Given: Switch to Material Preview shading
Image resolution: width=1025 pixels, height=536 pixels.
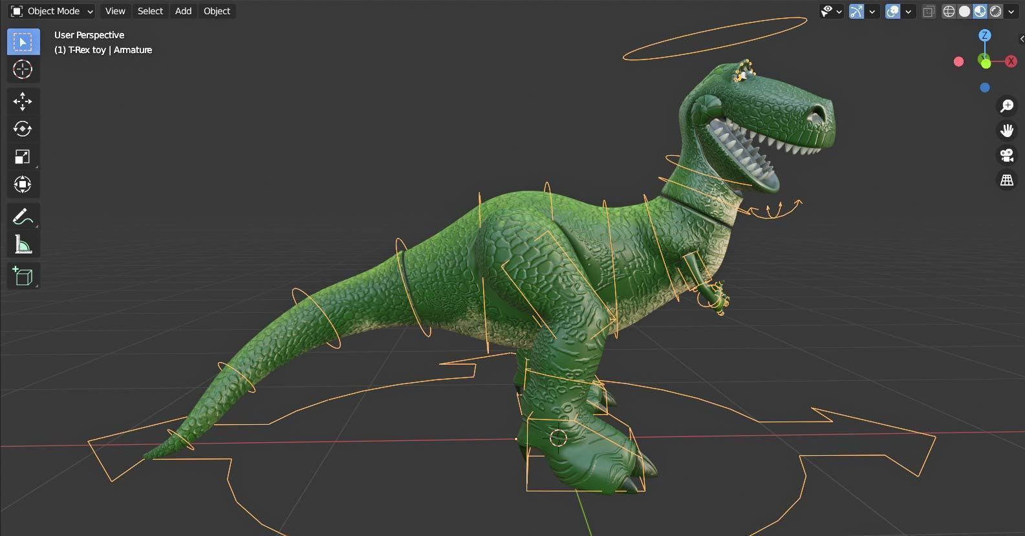Looking at the screenshot, I should (980, 11).
